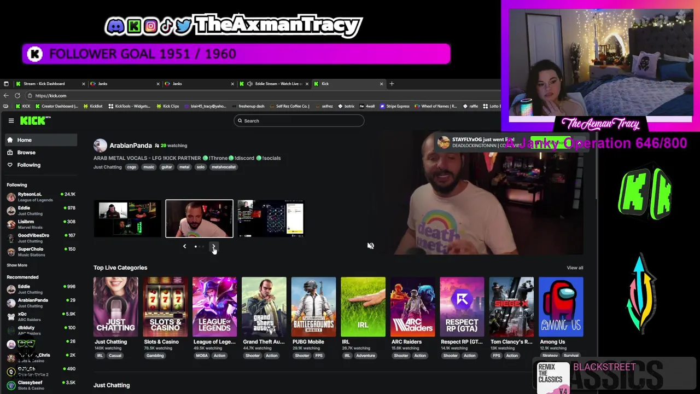Open a new browser tab with plus
The height and width of the screenshot is (394, 700).
(x=392, y=84)
